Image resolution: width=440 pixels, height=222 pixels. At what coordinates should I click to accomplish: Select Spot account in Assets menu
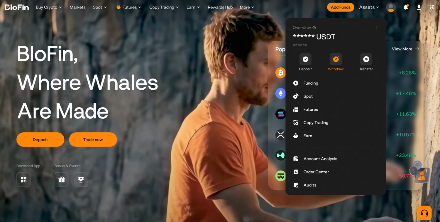(x=336, y=96)
